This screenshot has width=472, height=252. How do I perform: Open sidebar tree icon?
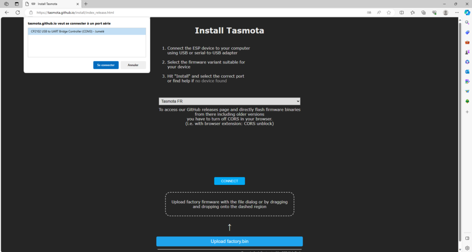(x=467, y=102)
